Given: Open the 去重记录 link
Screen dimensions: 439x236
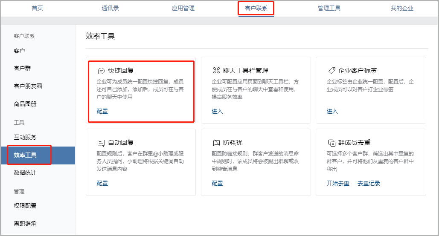Looking at the screenshot, I should point(369,184).
